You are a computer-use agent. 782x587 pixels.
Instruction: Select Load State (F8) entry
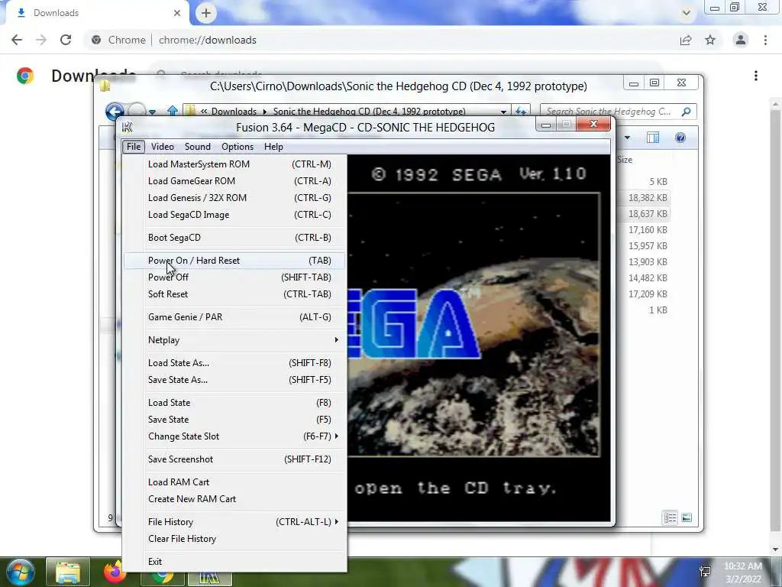pyautogui.click(x=234, y=403)
